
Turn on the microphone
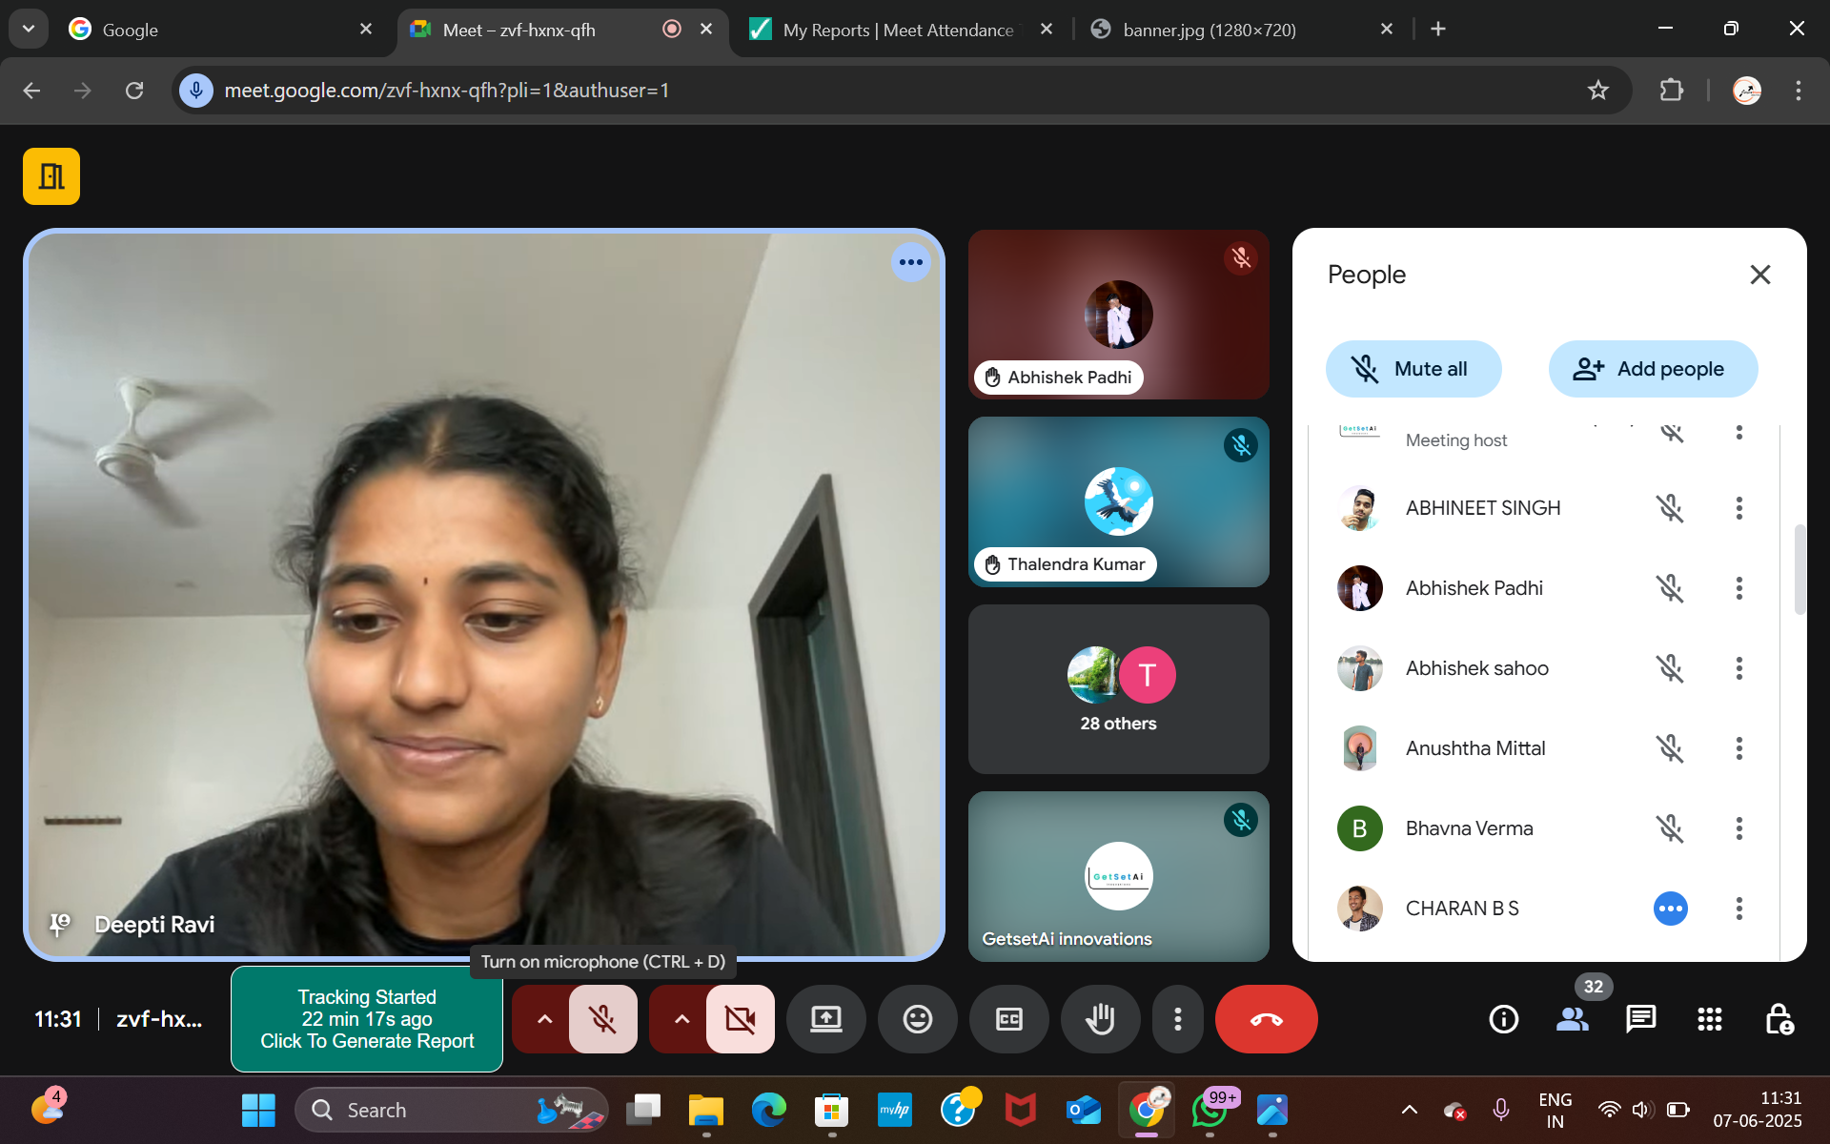point(603,1019)
